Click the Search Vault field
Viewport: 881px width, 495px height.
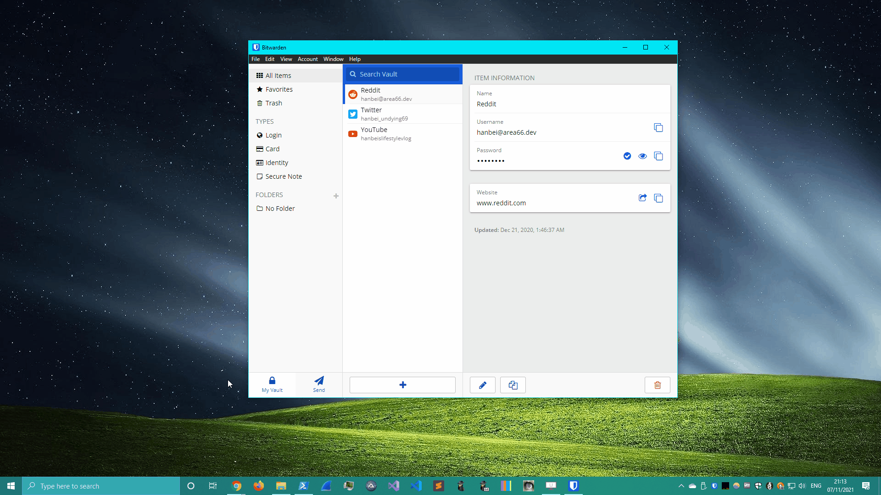point(402,74)
